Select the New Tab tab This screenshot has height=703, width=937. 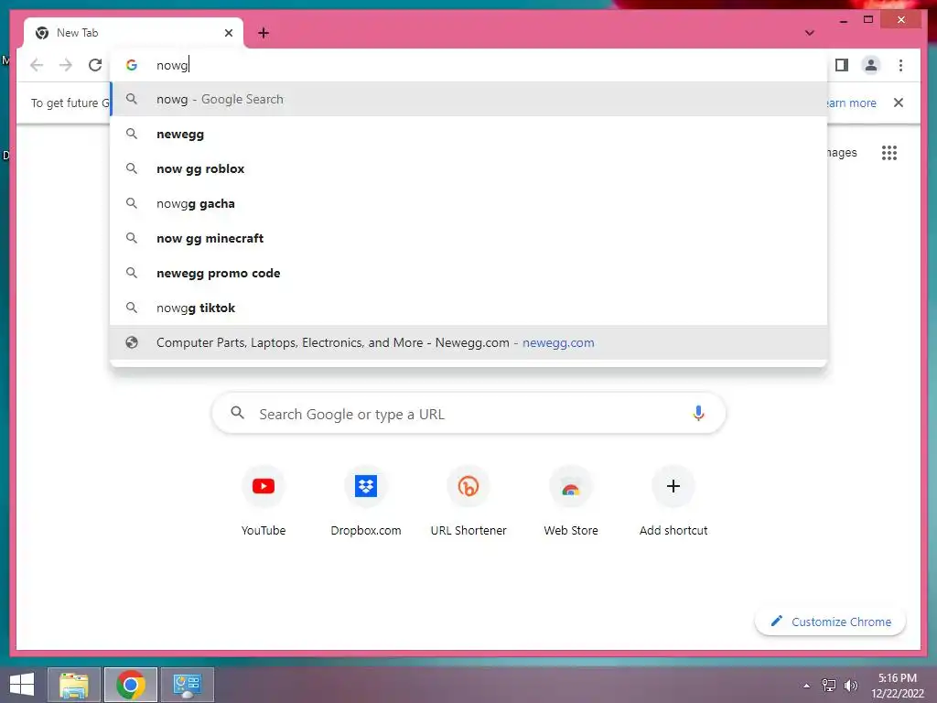coord(134,33)
